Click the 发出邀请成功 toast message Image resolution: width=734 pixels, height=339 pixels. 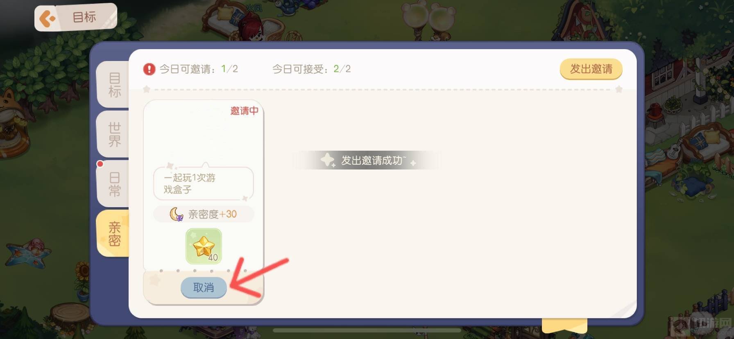367,160
